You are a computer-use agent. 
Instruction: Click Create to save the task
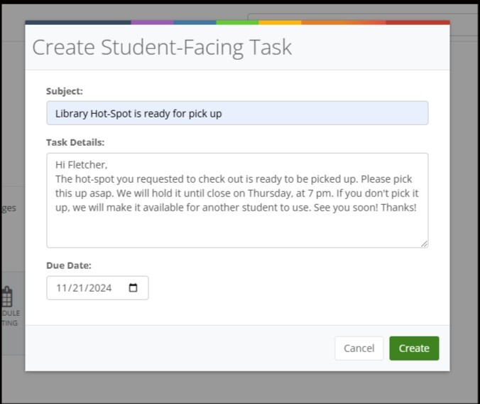[414, 349]
